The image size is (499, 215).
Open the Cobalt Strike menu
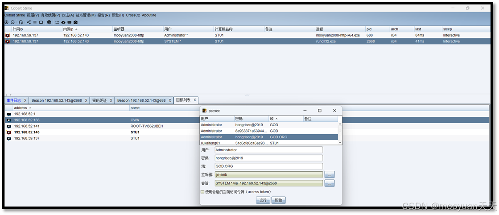pos(15,15)
